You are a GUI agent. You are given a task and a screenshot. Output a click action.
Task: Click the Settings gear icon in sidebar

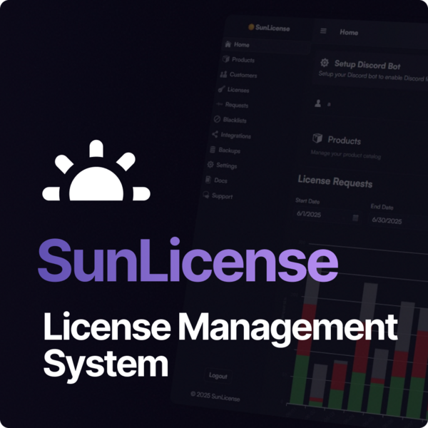210,164
